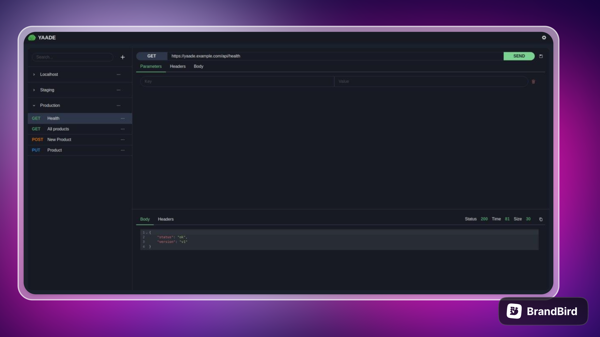Switch to the request Headers tab

point(178,66)
